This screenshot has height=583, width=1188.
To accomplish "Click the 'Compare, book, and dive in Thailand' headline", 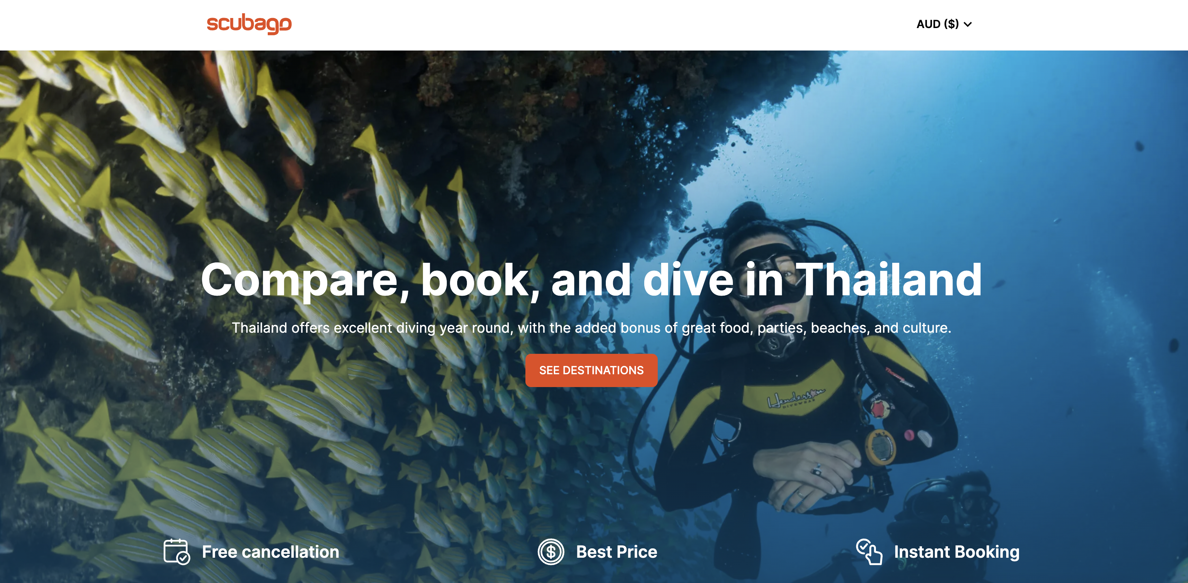I will 591,279.
